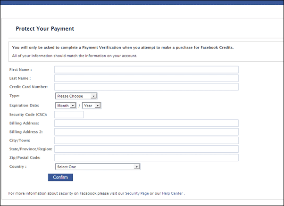The width and height of the screenshot is (284, 206).
Task: Click the 'Billing Address:' label
Action: (24, 124)
